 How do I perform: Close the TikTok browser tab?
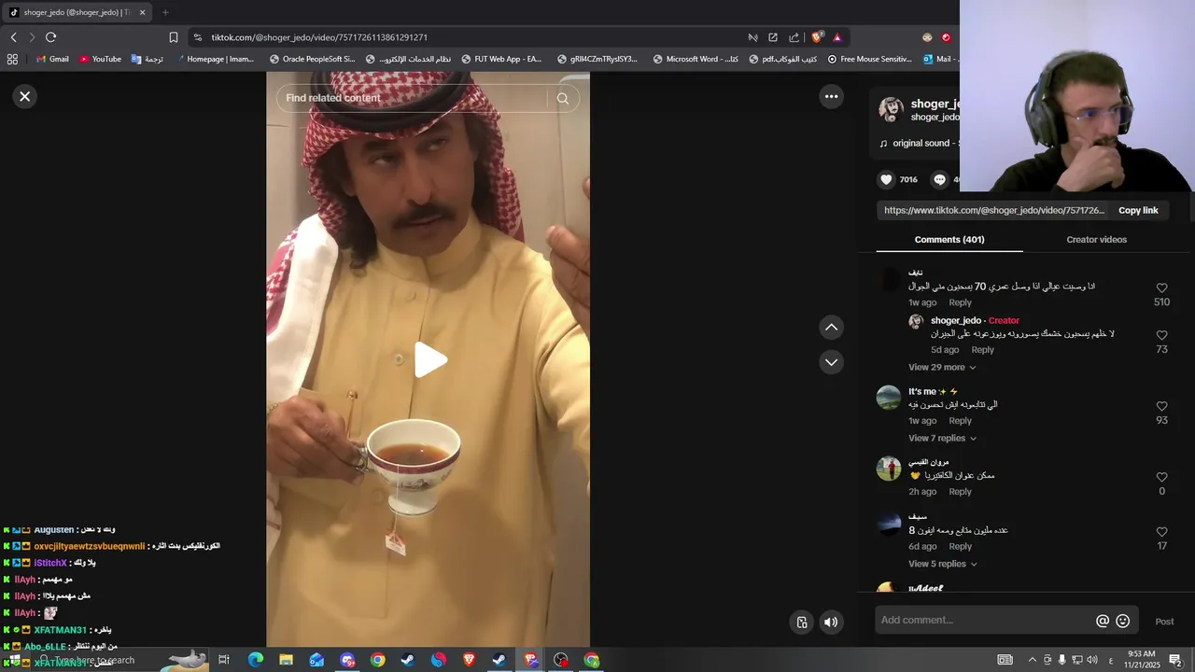(143, 12)
